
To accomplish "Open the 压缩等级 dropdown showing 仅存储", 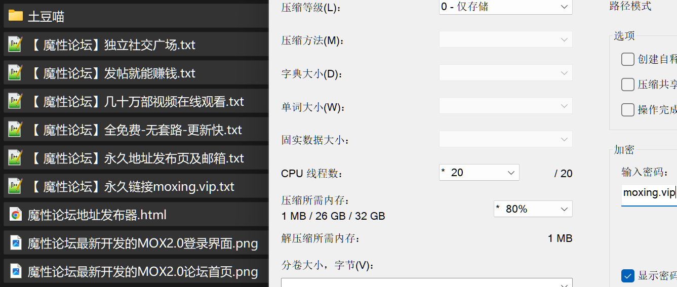I will point(505,7).
